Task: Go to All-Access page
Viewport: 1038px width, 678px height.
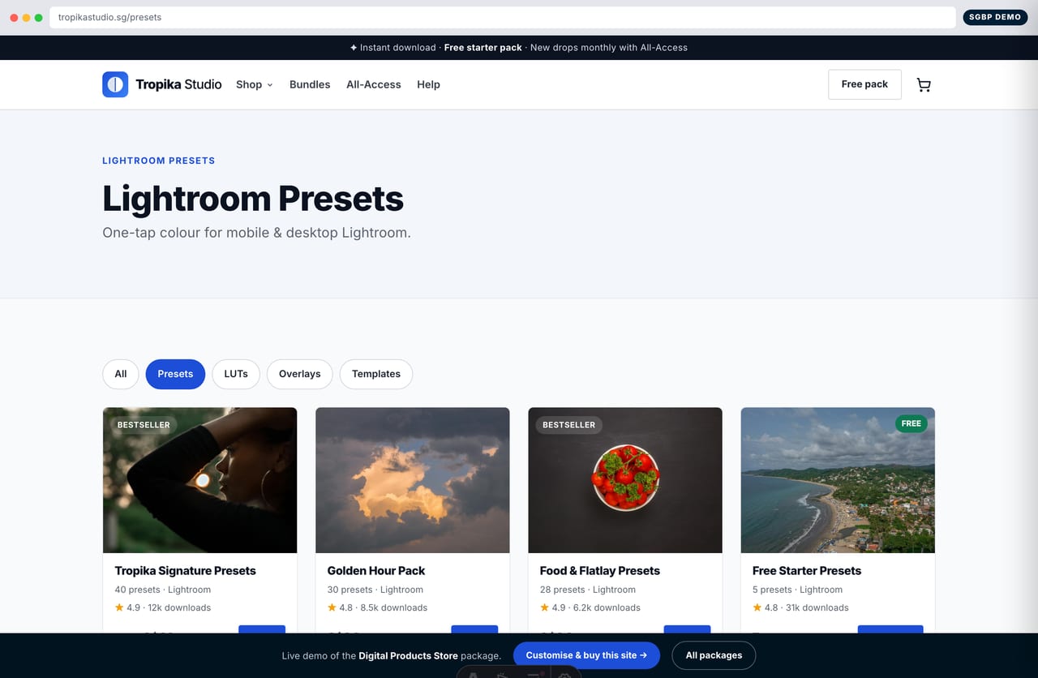Action: [x=374, y=84]
